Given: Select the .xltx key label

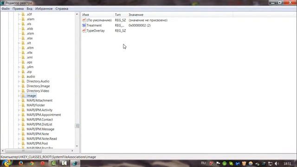Looking at the screenshot, I should point(30,52).
